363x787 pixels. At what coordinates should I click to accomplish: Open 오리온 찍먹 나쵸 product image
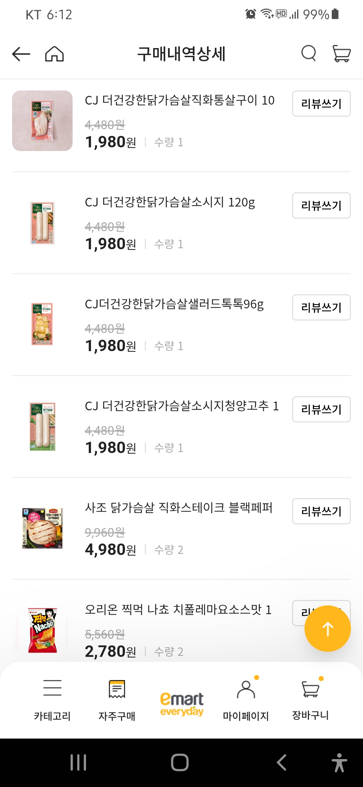tap(42, 630)
